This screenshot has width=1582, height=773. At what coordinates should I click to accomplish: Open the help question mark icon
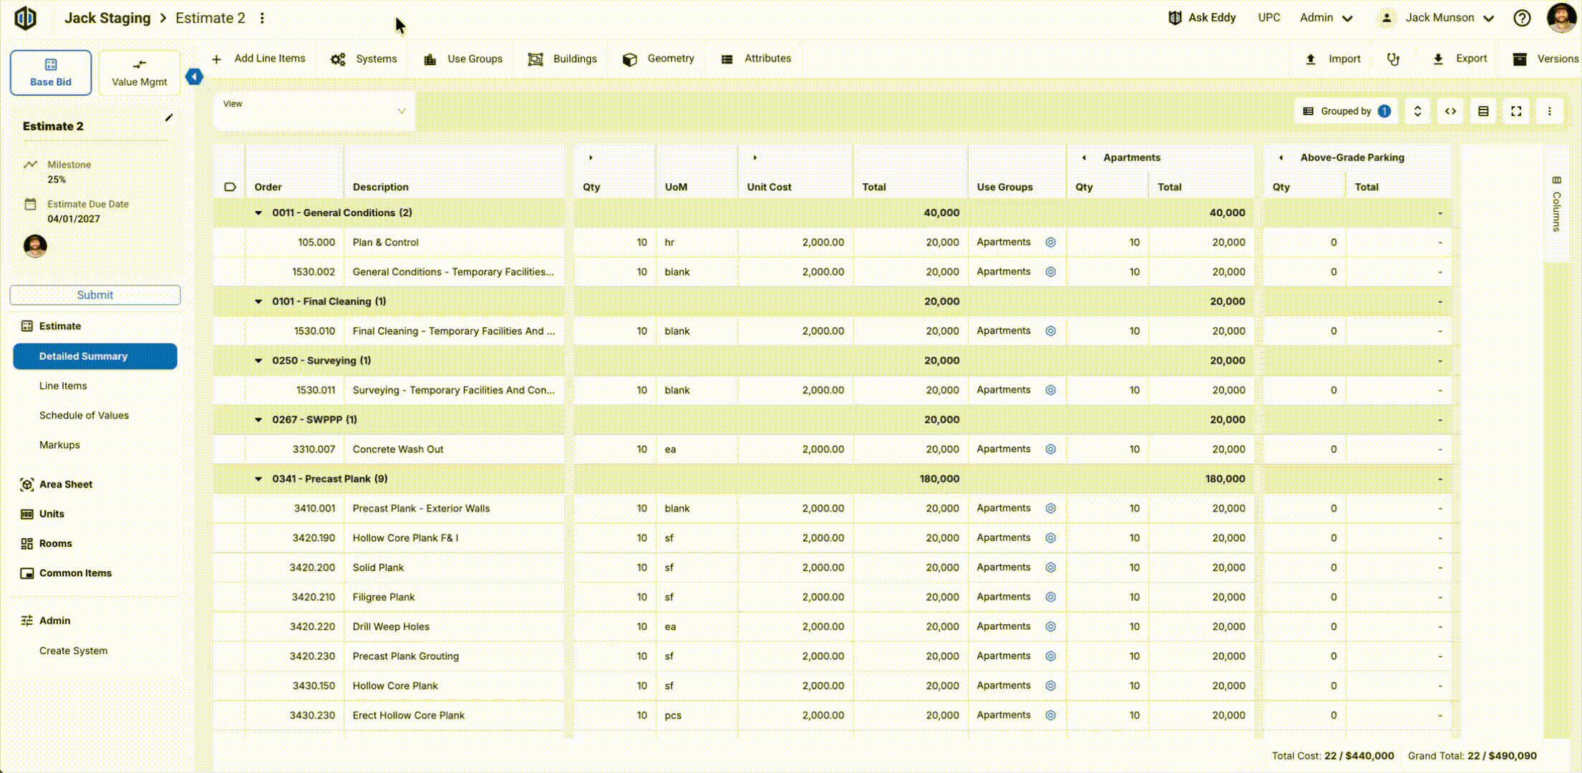point(1522,18)
